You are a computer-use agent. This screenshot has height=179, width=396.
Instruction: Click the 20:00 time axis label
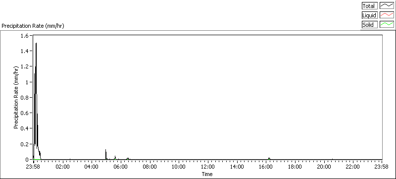[324, 167]
